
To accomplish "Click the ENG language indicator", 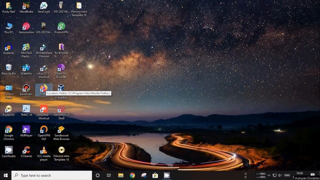I will click(x=287, y=175).
